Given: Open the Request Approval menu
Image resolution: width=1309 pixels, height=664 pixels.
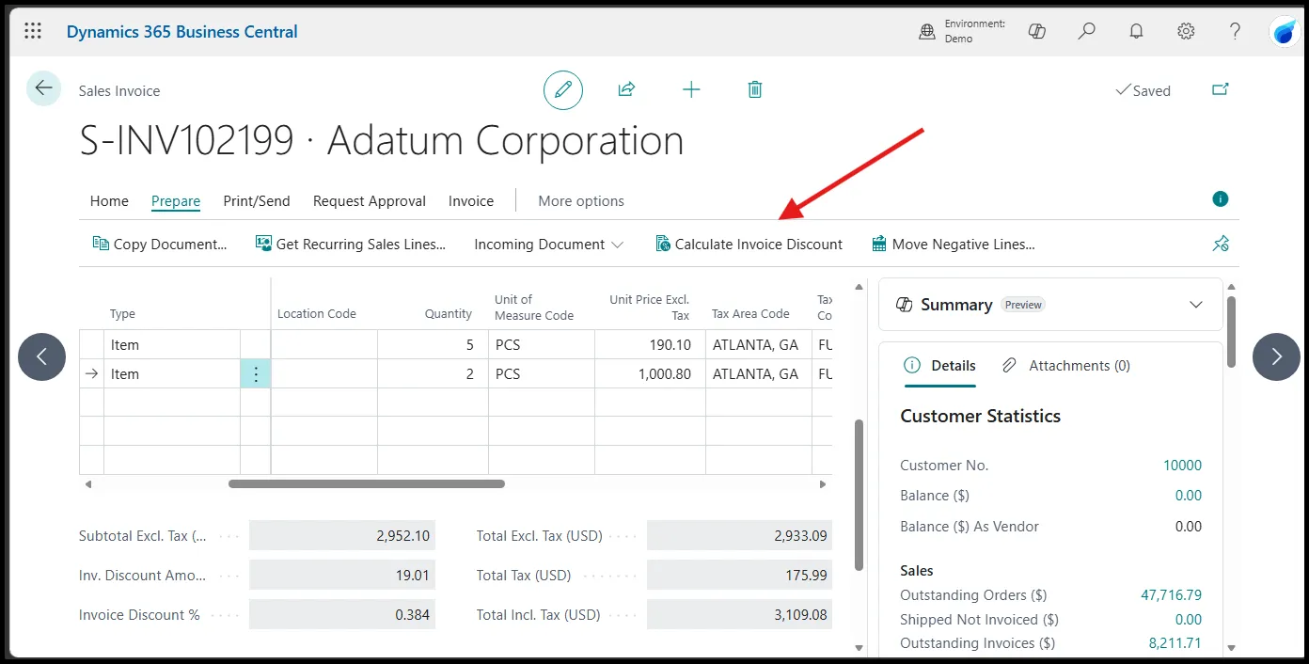Looking at the screenshot, I should point(370,200).
